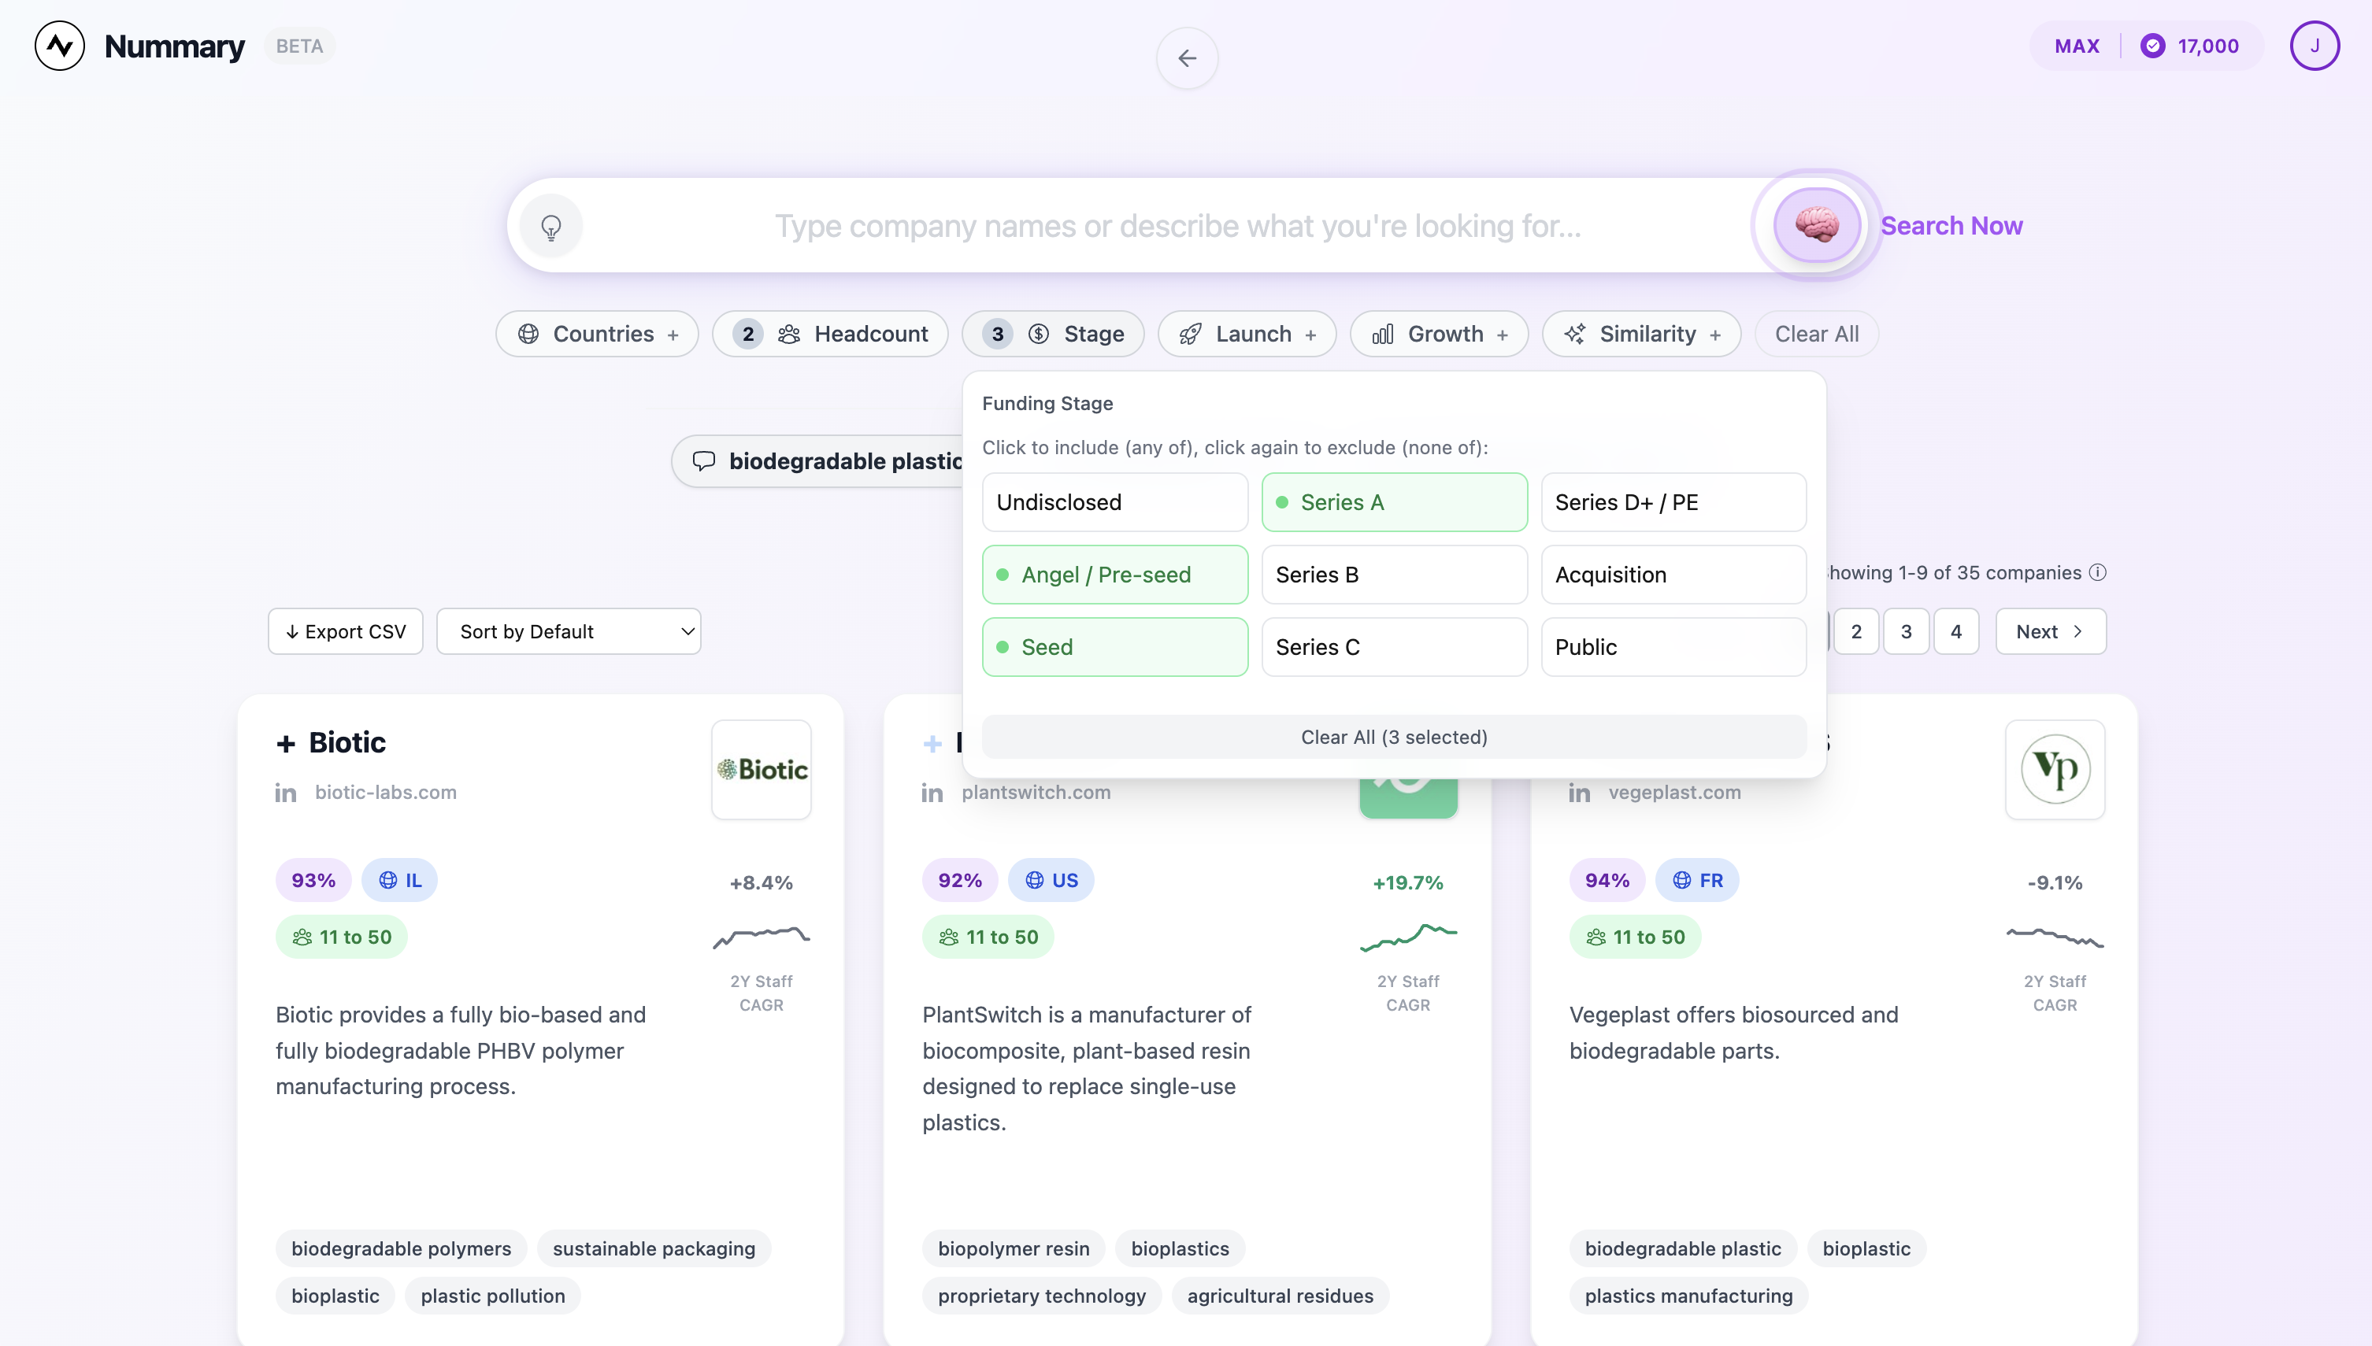Click the plastic pollution tag
This screenshot has width=2372, height=1346.
pyautogui.click(x=493, y=1295)
